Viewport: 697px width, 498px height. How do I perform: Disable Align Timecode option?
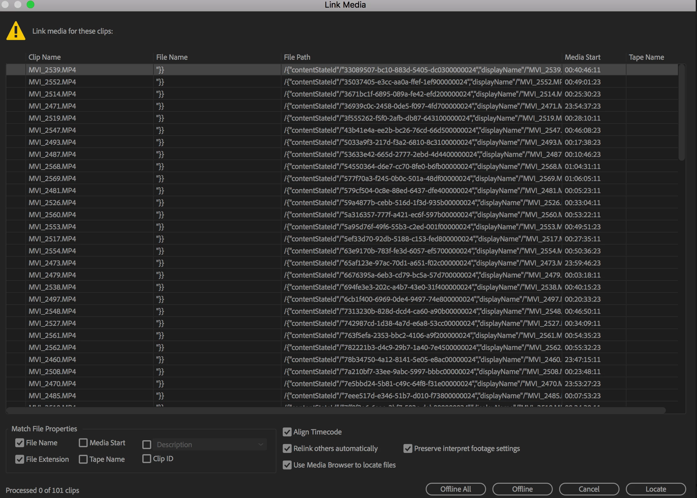coord(287,432)
